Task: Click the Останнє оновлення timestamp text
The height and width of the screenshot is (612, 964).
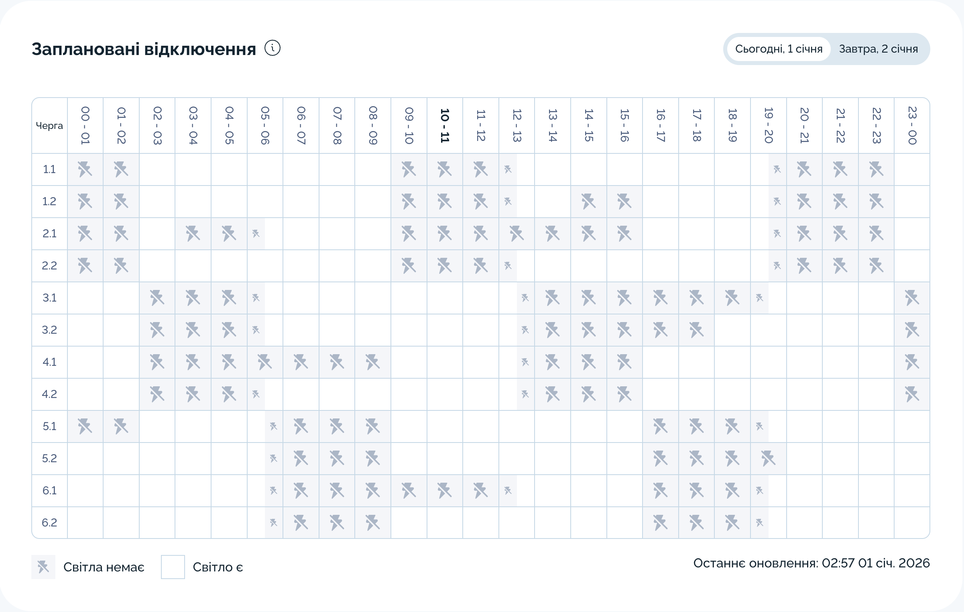Action: coord(811,563)
